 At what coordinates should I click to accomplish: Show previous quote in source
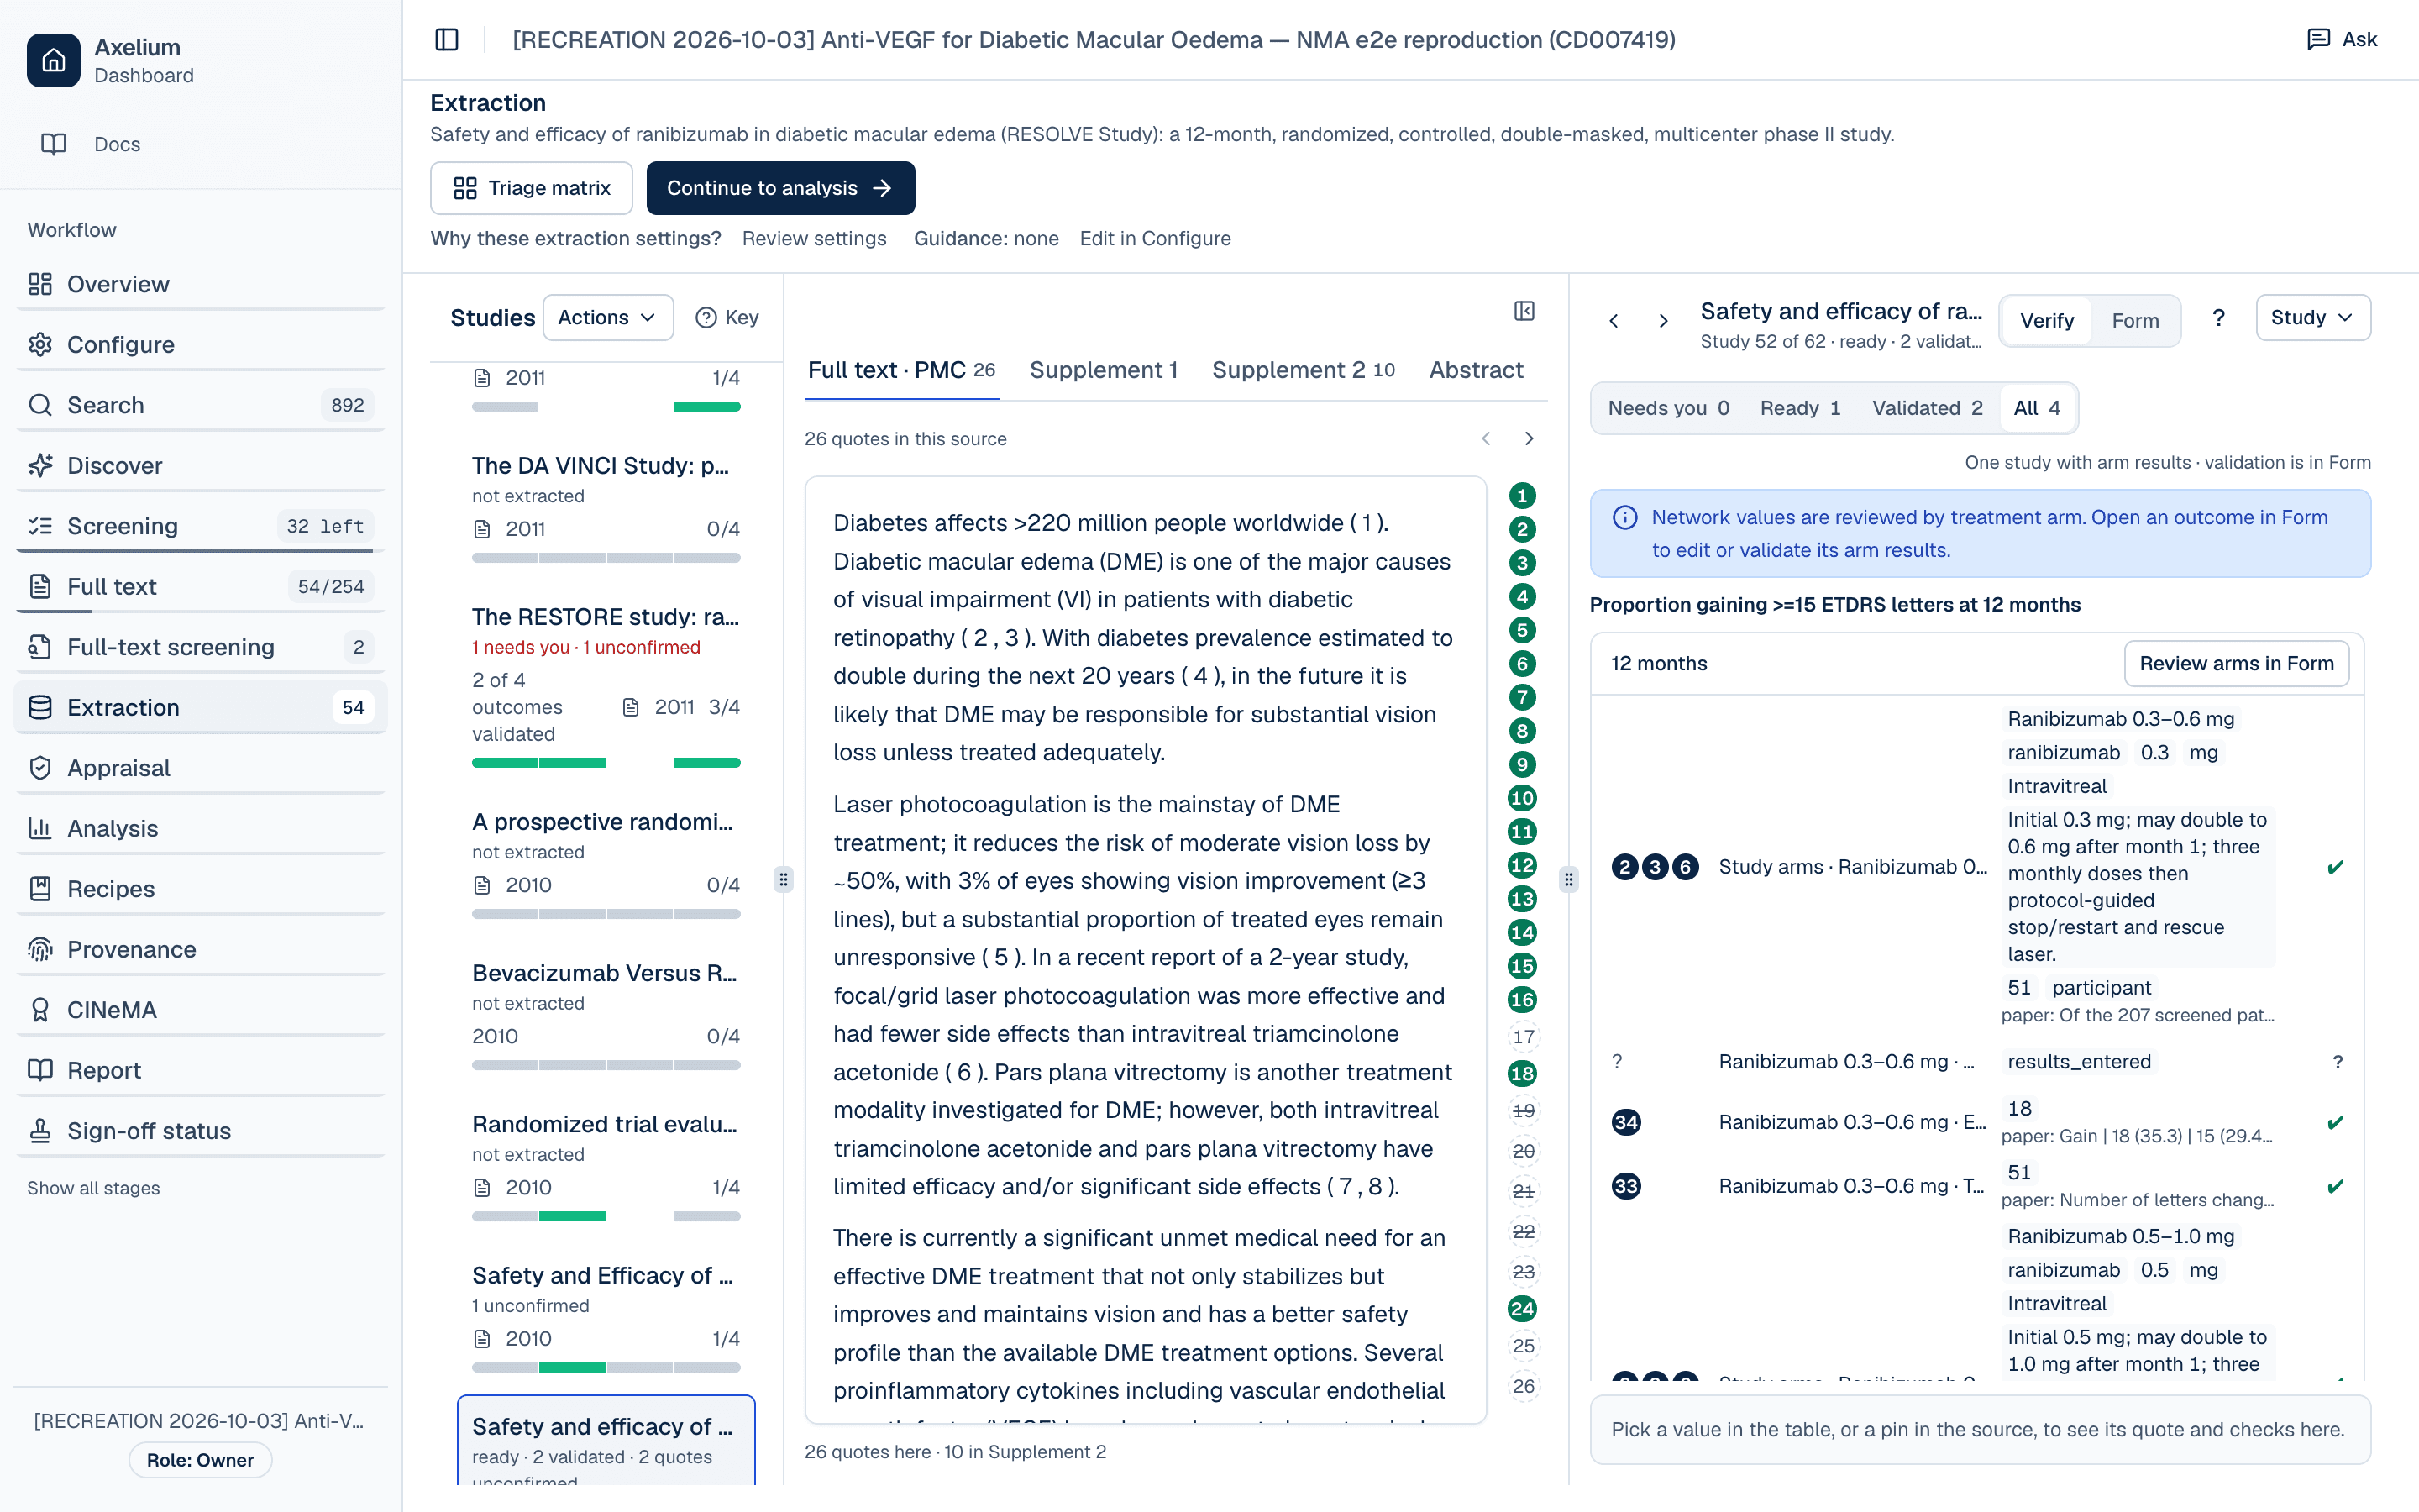1485,439
